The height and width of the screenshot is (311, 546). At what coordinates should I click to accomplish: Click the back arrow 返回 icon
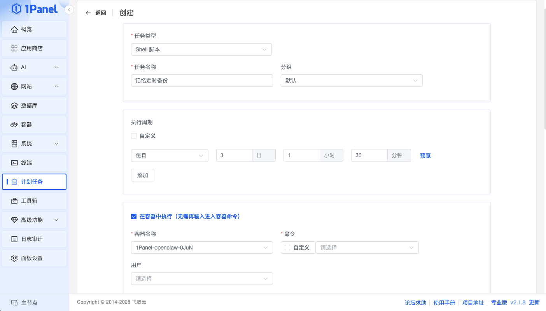click(x=88, y=13)
